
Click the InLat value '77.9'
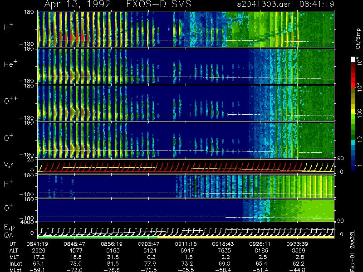pyautogui.click(x=150, y=263)
